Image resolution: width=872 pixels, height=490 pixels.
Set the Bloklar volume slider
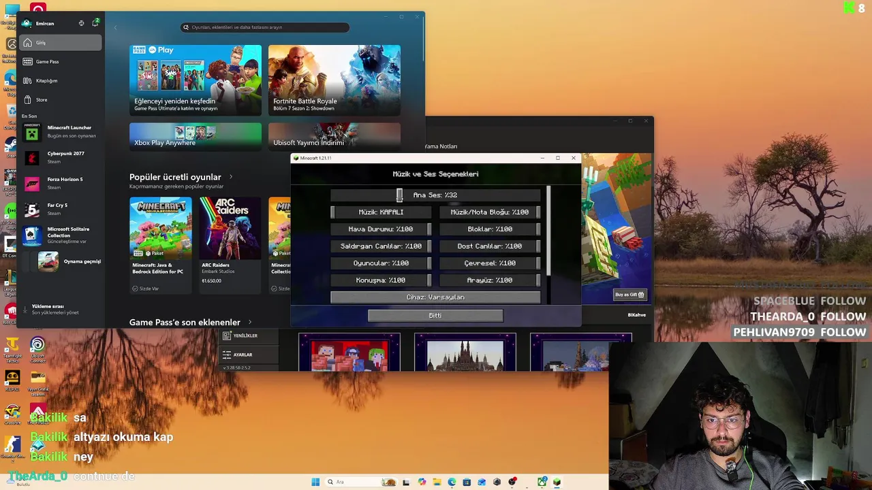[490, 229]
